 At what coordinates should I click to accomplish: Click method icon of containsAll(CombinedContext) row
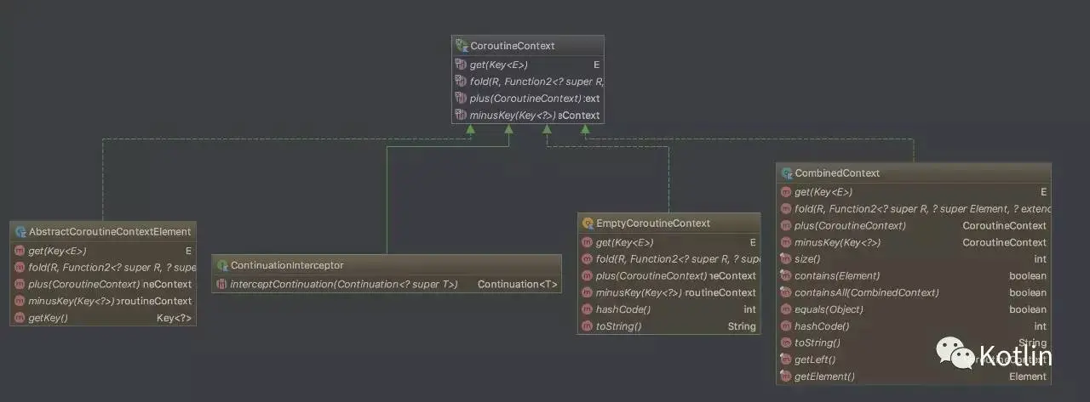coord(787,292)
